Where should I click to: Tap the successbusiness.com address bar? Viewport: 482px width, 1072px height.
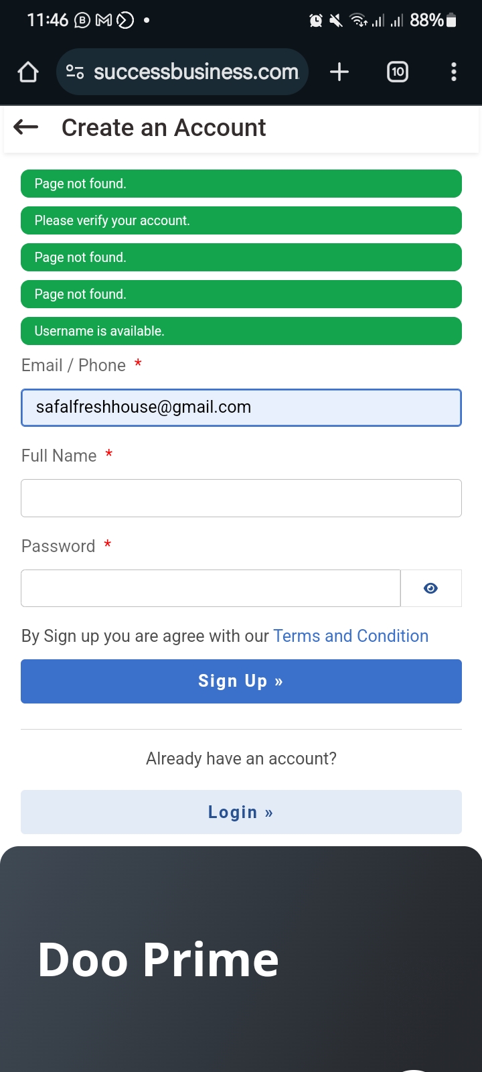point(195,72)
